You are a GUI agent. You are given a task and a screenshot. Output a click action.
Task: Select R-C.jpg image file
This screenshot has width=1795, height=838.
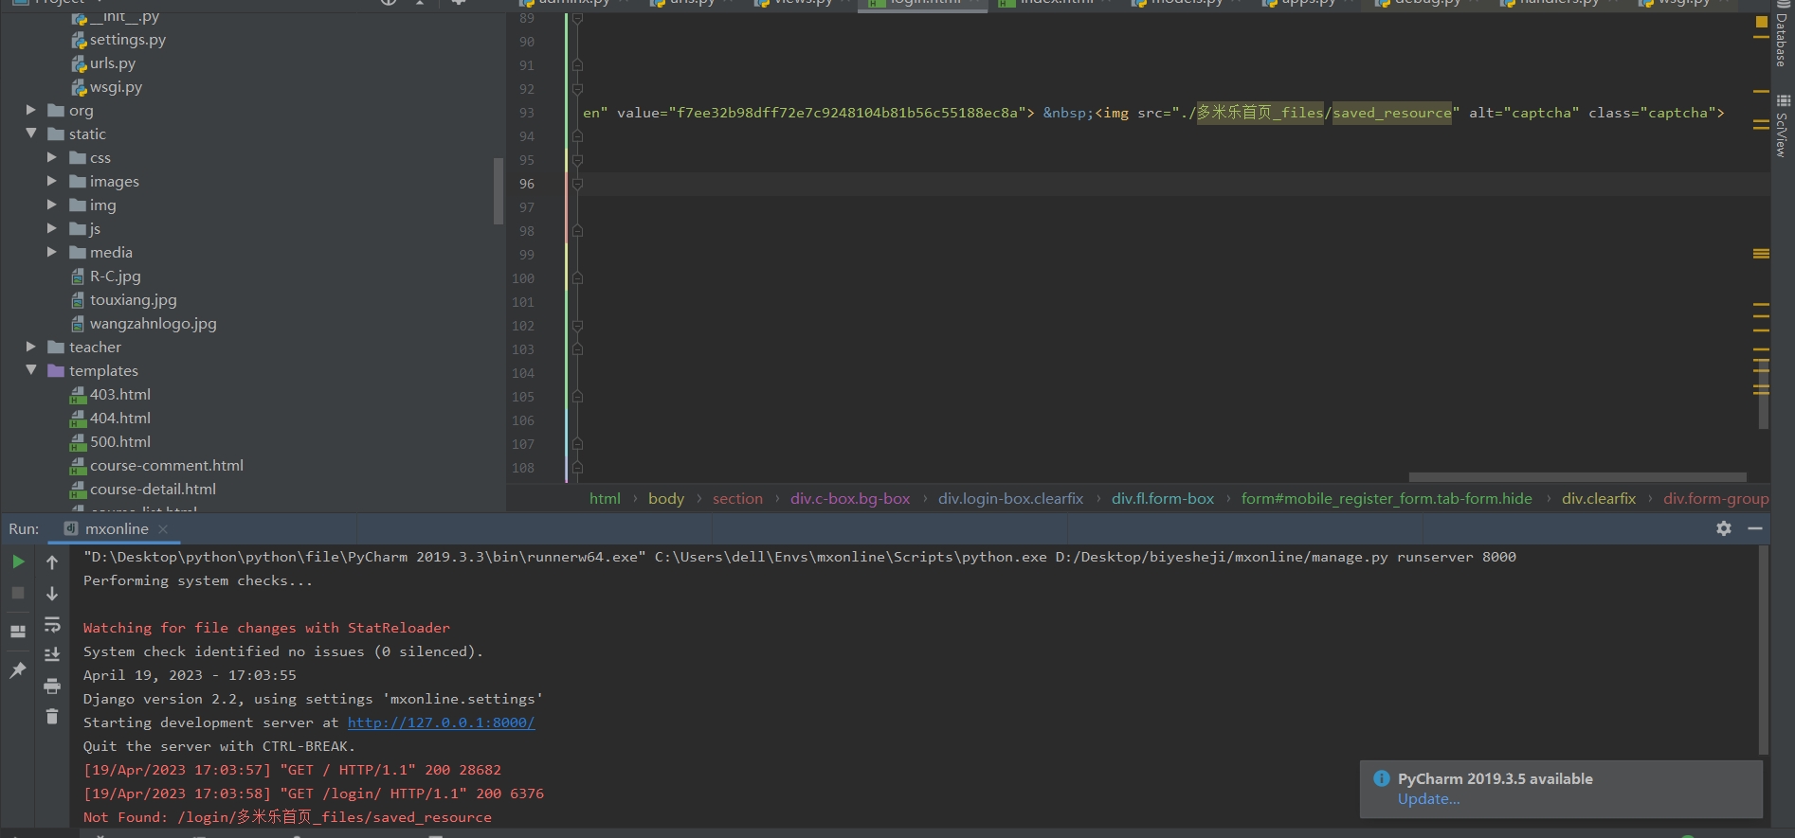115,276
